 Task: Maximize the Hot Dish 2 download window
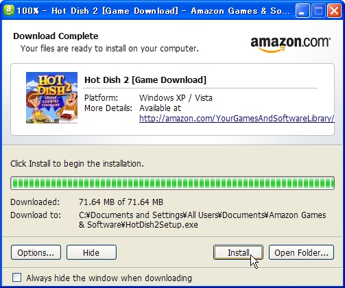pyautogui.click(x=318, y=10)
